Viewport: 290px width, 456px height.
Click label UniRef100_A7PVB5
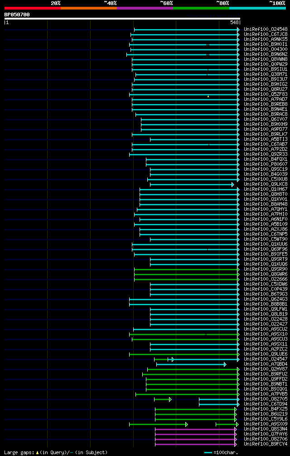[x=266, y=393]
